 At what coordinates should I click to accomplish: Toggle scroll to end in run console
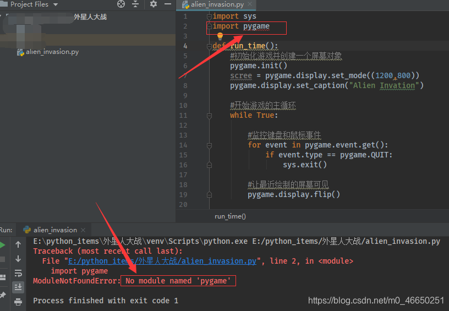point(18,287)
